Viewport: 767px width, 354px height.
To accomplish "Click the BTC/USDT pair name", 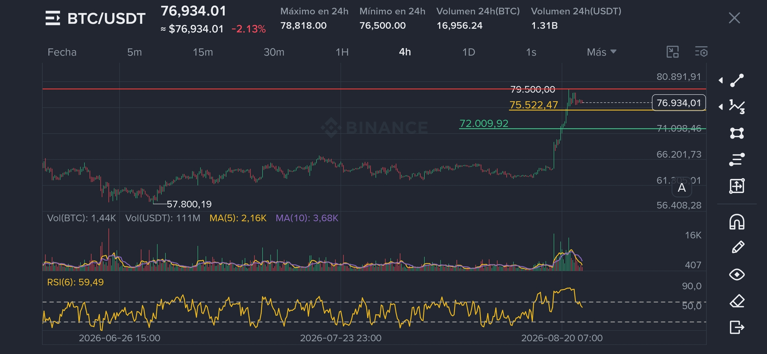I will click(x=106, y=19).
